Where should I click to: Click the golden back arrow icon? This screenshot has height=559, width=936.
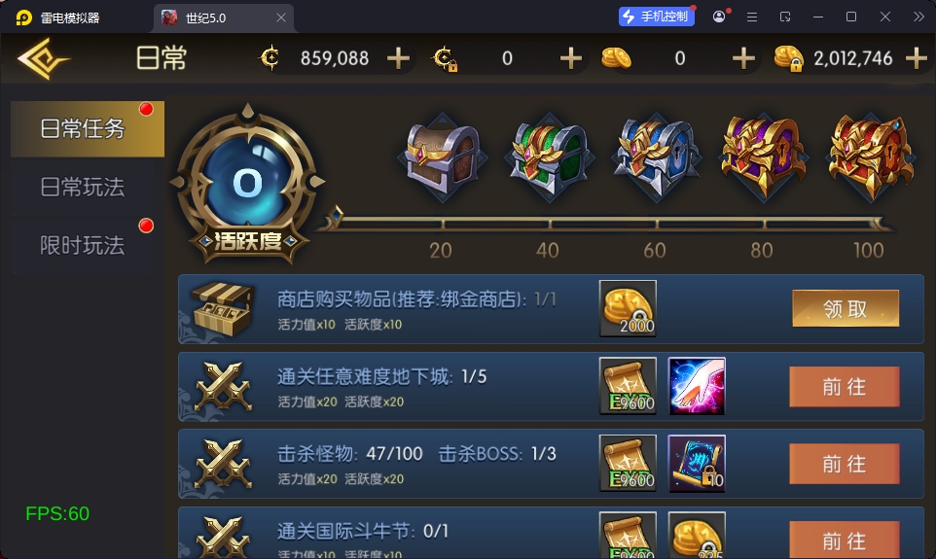click(43, 58)
